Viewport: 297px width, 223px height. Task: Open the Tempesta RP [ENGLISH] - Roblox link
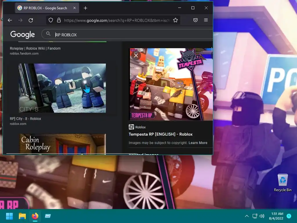pos(161,134)
